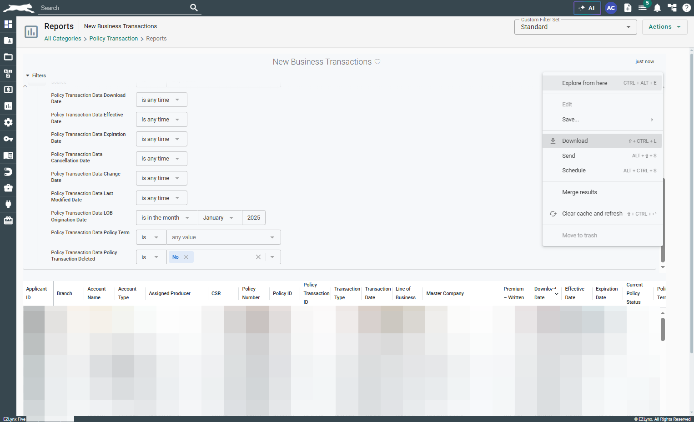Viewport: 694px width, 422px height.
Task: Open the task list icon with badge
Action: (643, 8)
